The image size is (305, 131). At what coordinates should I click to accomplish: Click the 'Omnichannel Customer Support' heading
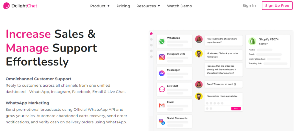38,79
